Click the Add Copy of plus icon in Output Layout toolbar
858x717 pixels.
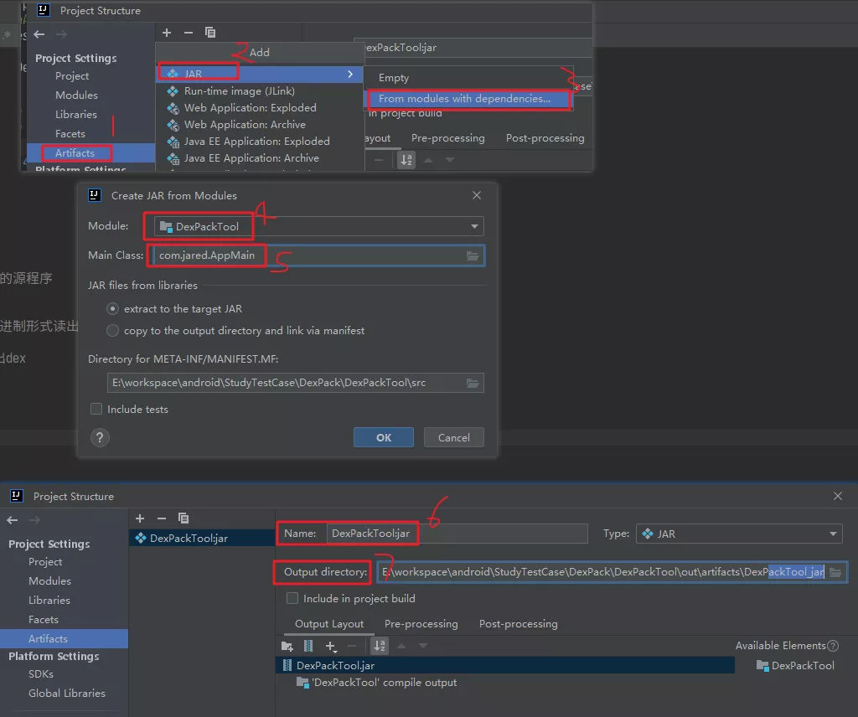pos(330,647)
